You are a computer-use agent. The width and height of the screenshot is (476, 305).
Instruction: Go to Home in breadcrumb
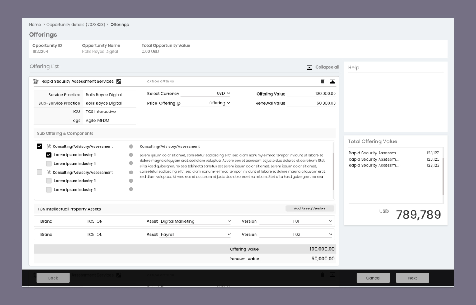tap(35, 25)
